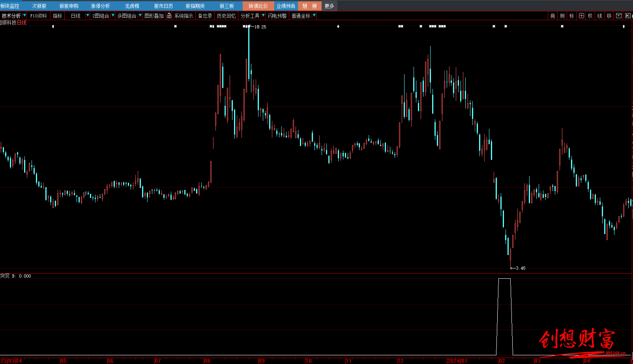Click the 技术分析 toolbar button
Screen dimensions: 633x364
pyautogui.click(x=11, y=16)
